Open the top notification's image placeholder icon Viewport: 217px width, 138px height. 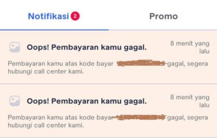15,47
